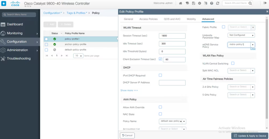Click the Edit Policy Profile vertical scrollbar
269x139 pixels.
tap(267, 69)
